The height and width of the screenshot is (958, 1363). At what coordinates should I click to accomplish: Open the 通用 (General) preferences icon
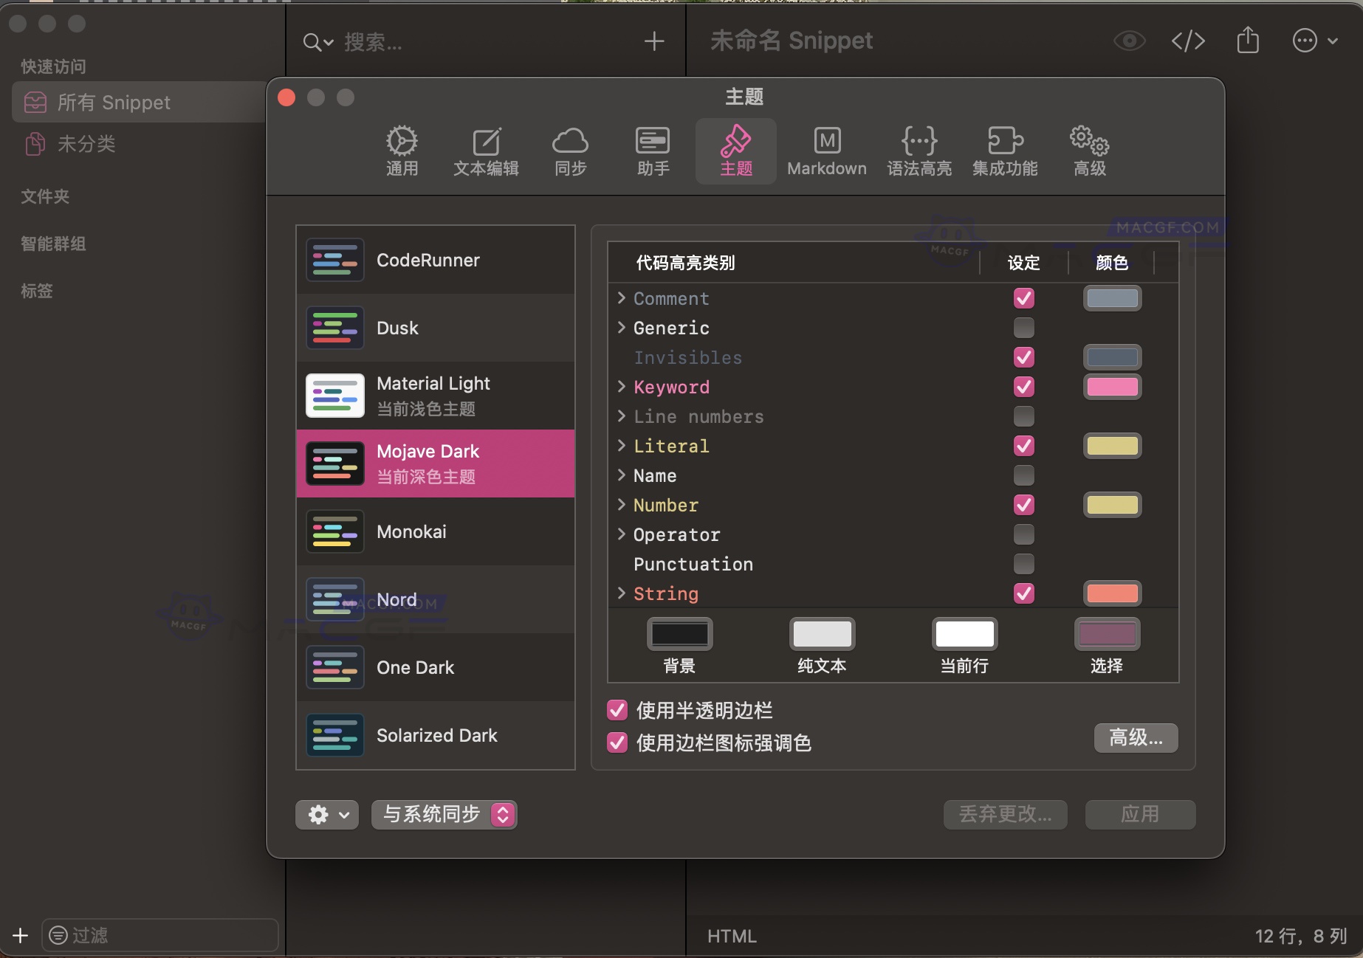pyautogui.click(x=402, y=150)
